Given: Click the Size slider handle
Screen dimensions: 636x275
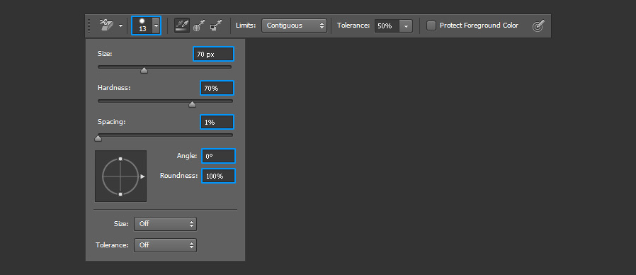Looking at the screenshot, I should tap(144, 71).
